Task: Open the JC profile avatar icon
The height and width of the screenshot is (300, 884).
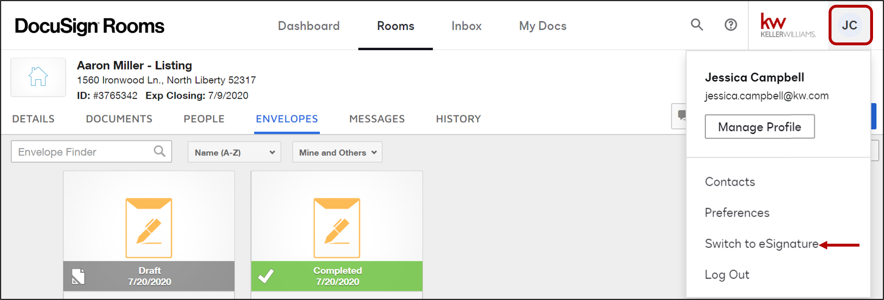Action: click(851, 25)
